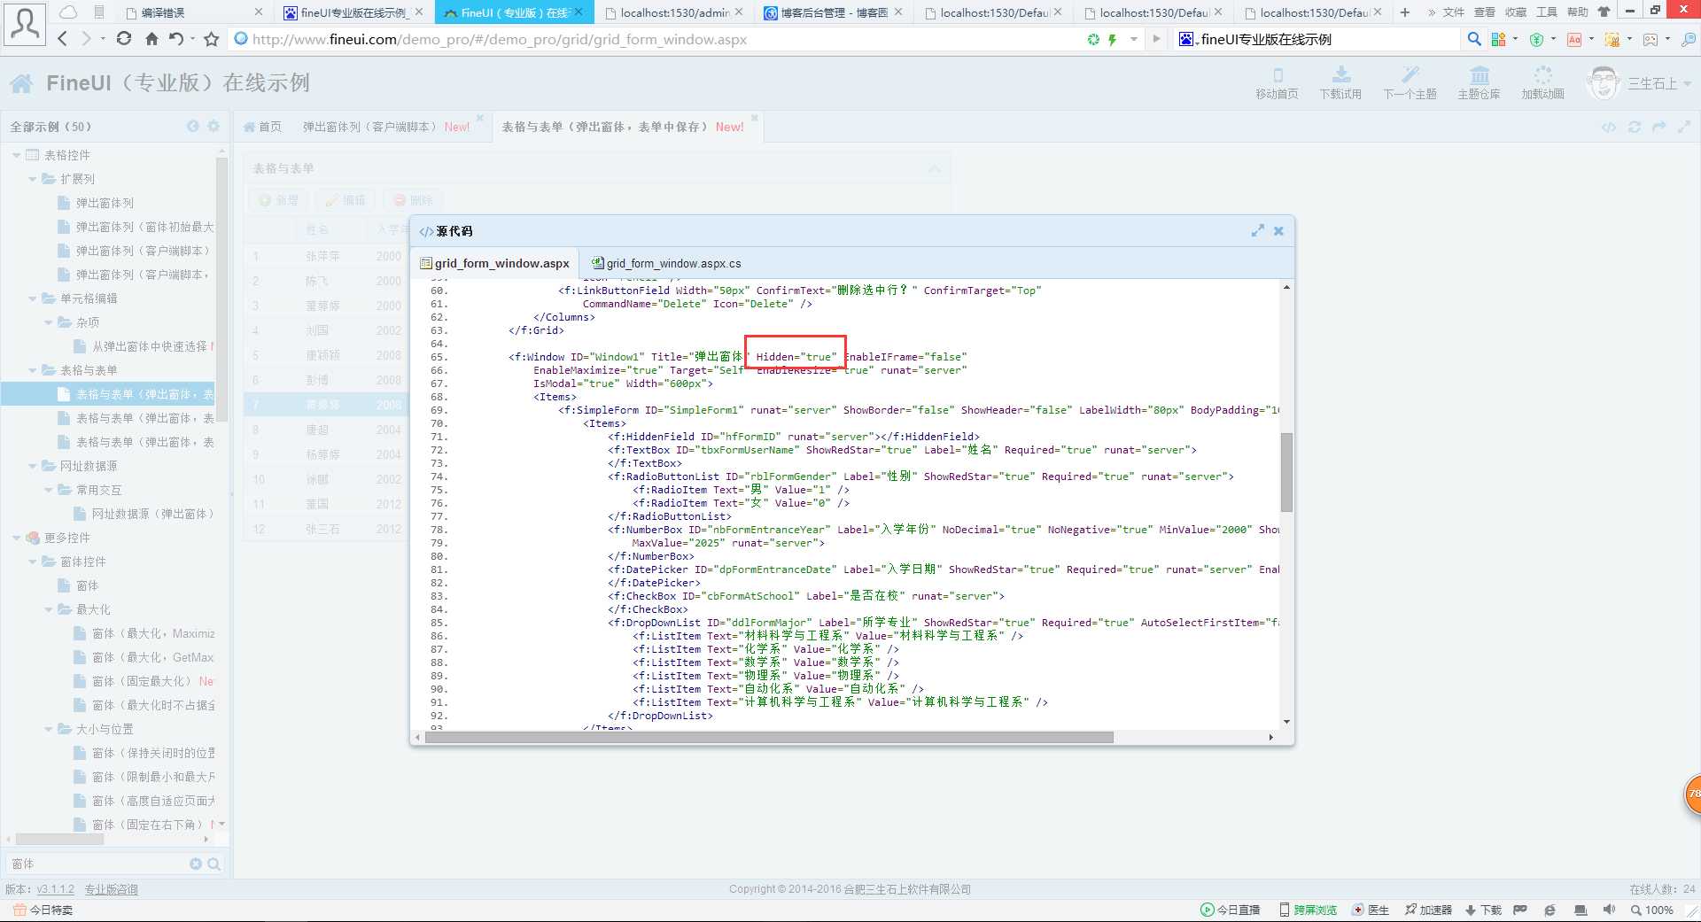Open the v3.1.1.2 version link
The width and height of the screenshot is (1701, 922).
(x=55, y=889)
